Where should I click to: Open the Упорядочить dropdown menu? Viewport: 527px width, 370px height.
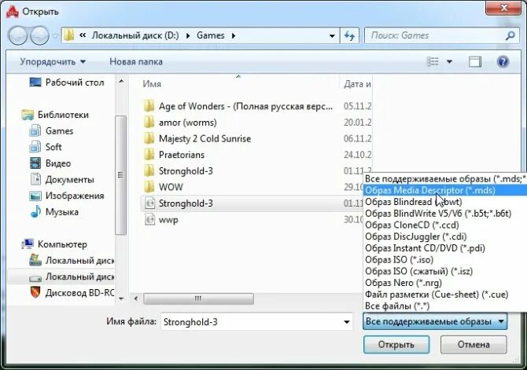coord(53,62)
